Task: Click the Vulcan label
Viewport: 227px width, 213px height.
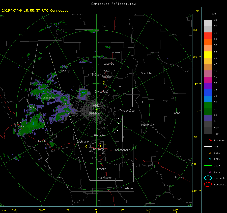Action: pos(128,188)
